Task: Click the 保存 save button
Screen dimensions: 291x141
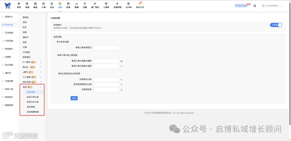Action: pyautogui.click(x=74, y=98)
